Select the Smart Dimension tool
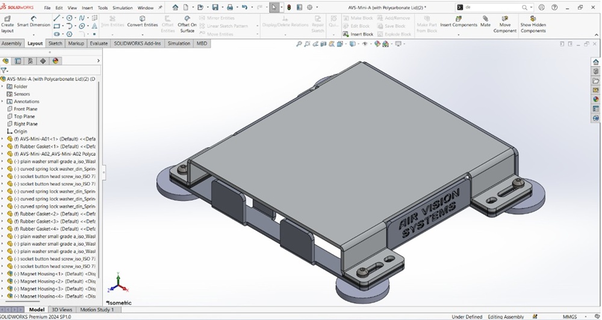Viewport: 602px width, 320px height. 33,22
